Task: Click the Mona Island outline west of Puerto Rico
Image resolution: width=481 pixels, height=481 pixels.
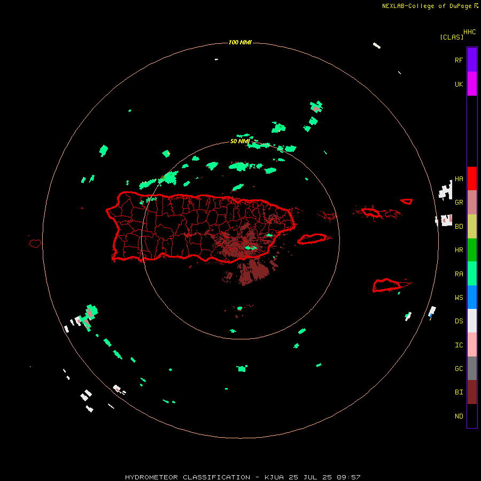Action: click(35, 244)
